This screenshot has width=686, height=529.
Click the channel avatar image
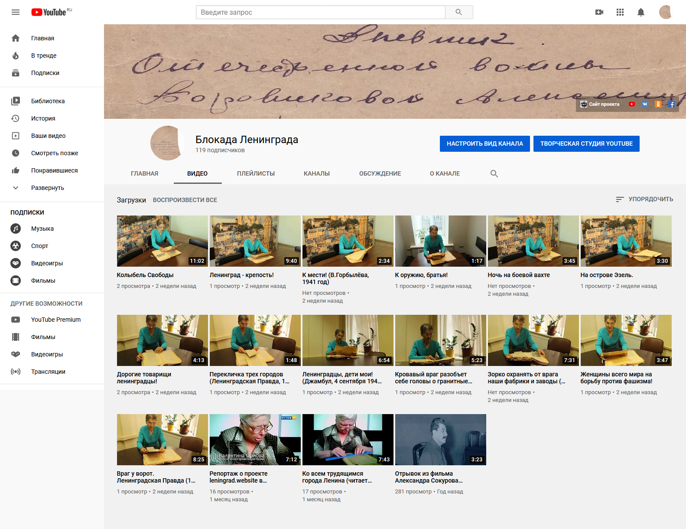[168, 143]
